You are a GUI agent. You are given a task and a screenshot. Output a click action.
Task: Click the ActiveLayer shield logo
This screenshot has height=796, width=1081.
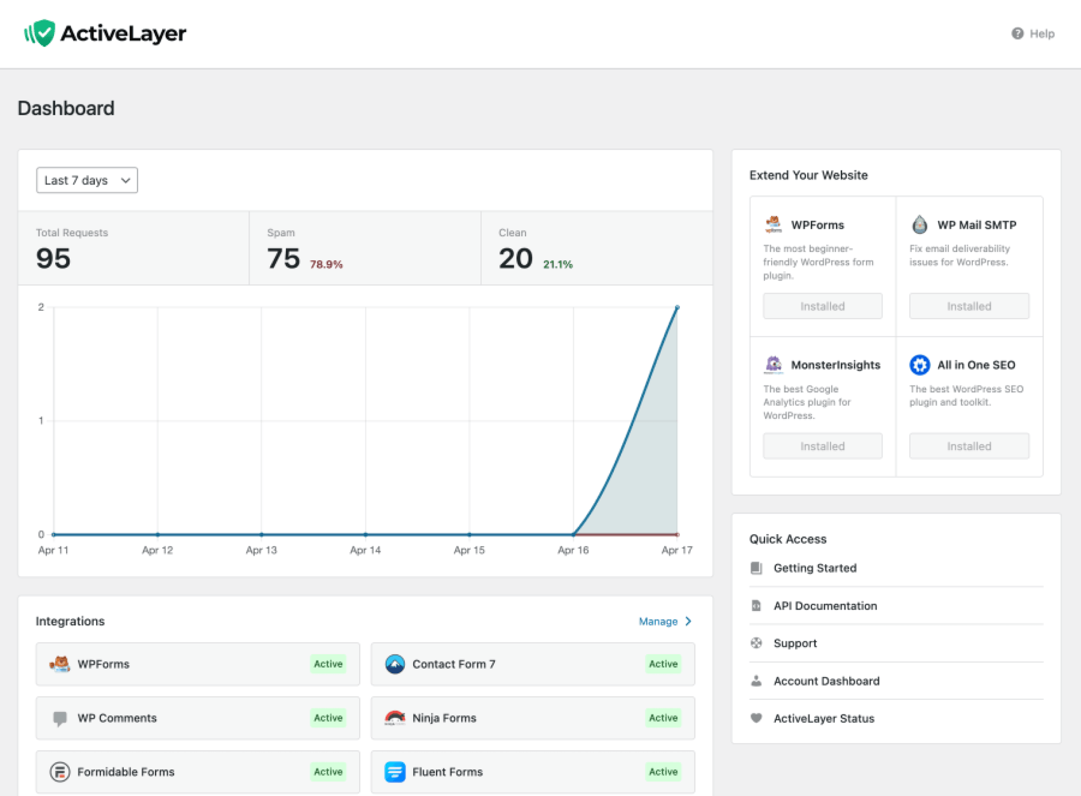(x=40, y=33)
